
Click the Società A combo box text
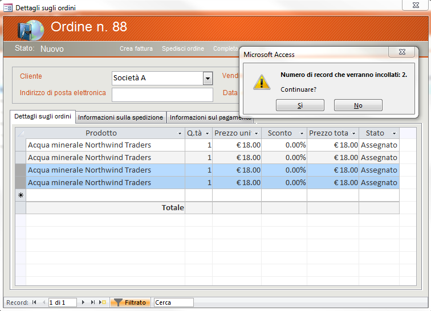click(157, 78)
